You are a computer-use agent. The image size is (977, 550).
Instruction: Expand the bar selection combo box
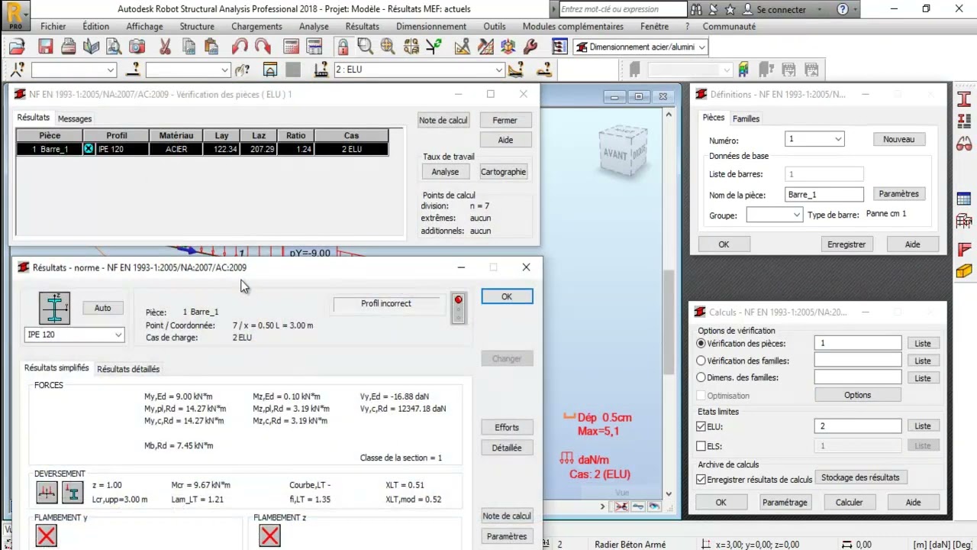point(224,70)
